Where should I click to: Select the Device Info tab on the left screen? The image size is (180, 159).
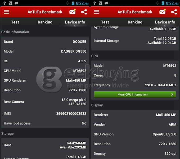click(x=75, y=22)
